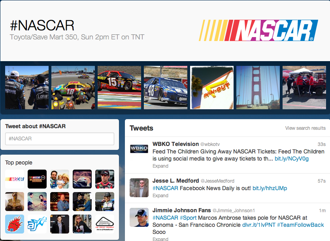Select the gold trophy avatar in Top people
Viewport: 330px width, 241px height.
pyautogui.click(x=15, y=202)
